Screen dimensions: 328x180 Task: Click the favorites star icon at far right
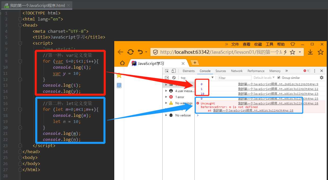[321, 52]
